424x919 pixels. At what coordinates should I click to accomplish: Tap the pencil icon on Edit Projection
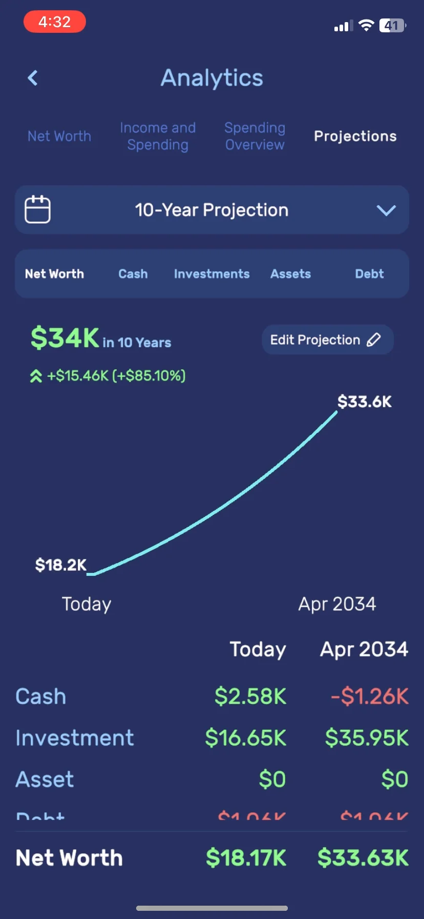tap(374, 339)
